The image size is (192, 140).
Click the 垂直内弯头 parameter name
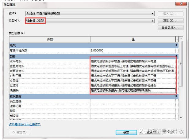click(x=17, y=66)
